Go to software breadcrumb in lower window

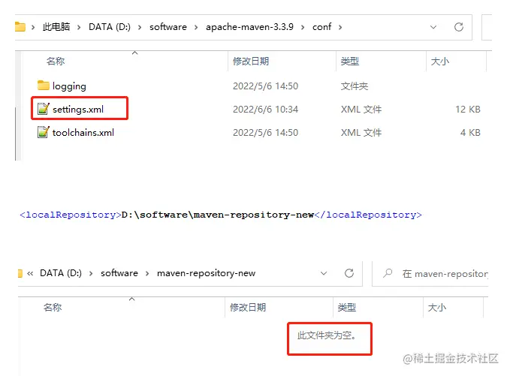click(119, 273)
